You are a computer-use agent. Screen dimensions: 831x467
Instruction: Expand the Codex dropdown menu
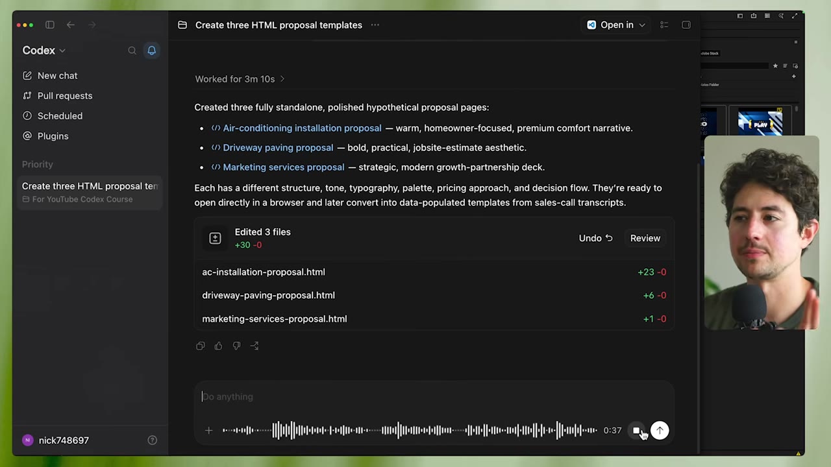click(x=44, y=50)
